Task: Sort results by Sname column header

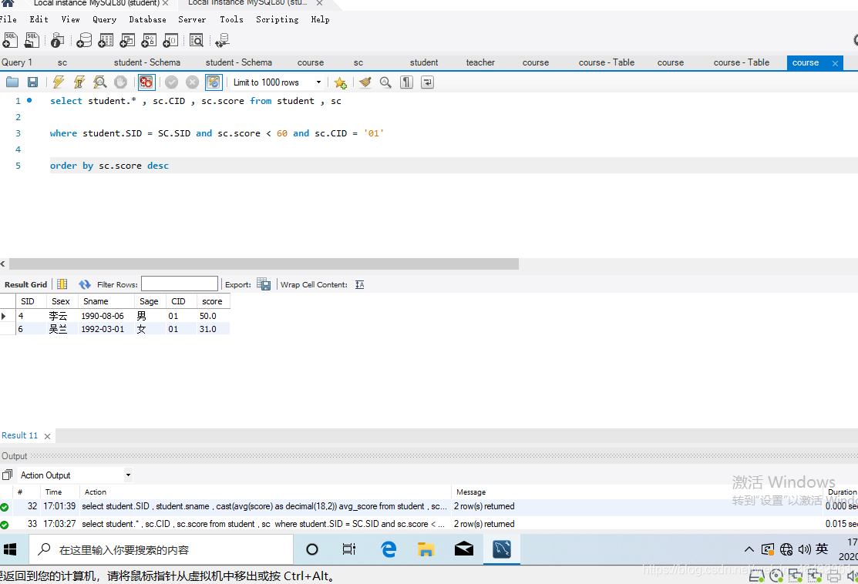Action: (106, 301)
